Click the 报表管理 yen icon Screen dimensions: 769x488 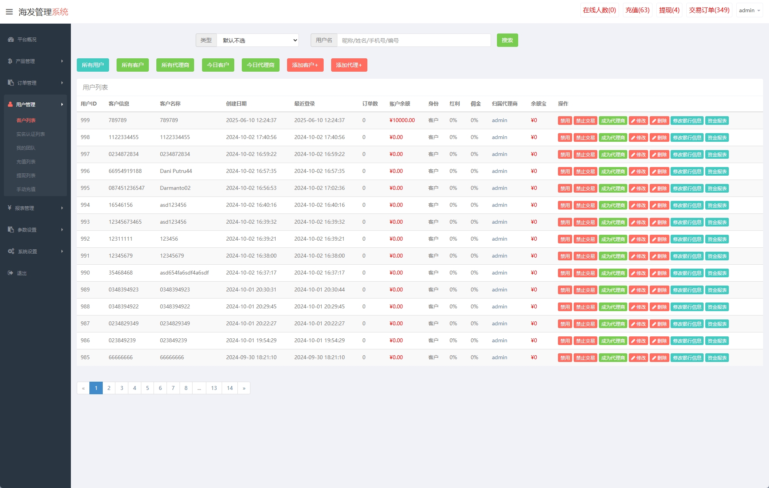(x=10, y=208)
